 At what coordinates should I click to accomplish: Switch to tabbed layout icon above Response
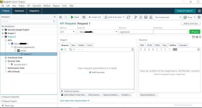click(193, 37)
